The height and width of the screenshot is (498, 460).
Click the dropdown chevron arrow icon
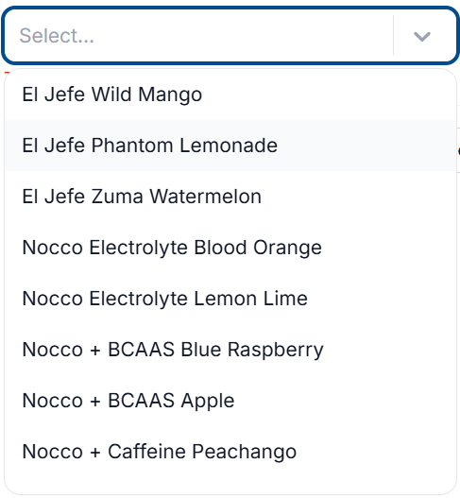[421, 36]
